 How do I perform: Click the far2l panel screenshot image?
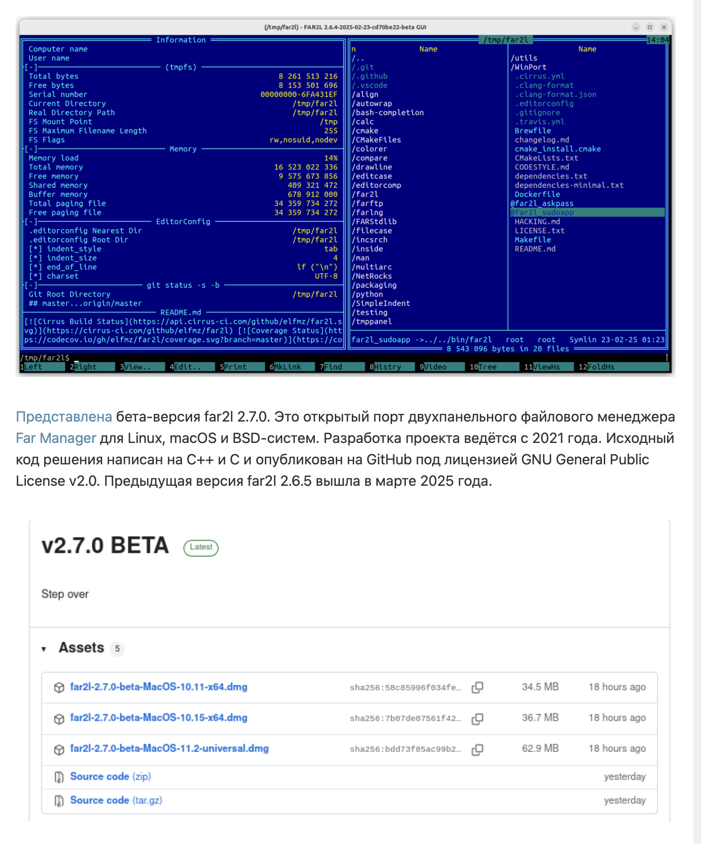click(345, 197)
